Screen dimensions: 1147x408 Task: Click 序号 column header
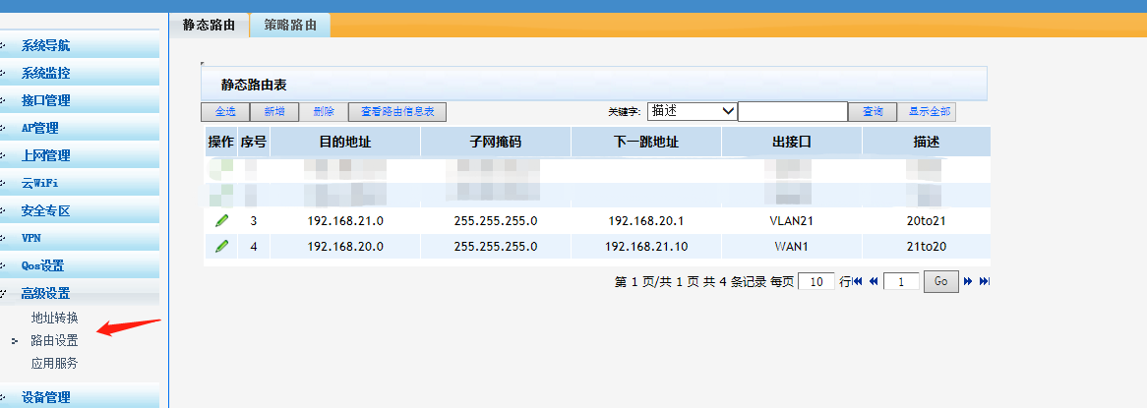pyautogui.click(x=254, y=142)
